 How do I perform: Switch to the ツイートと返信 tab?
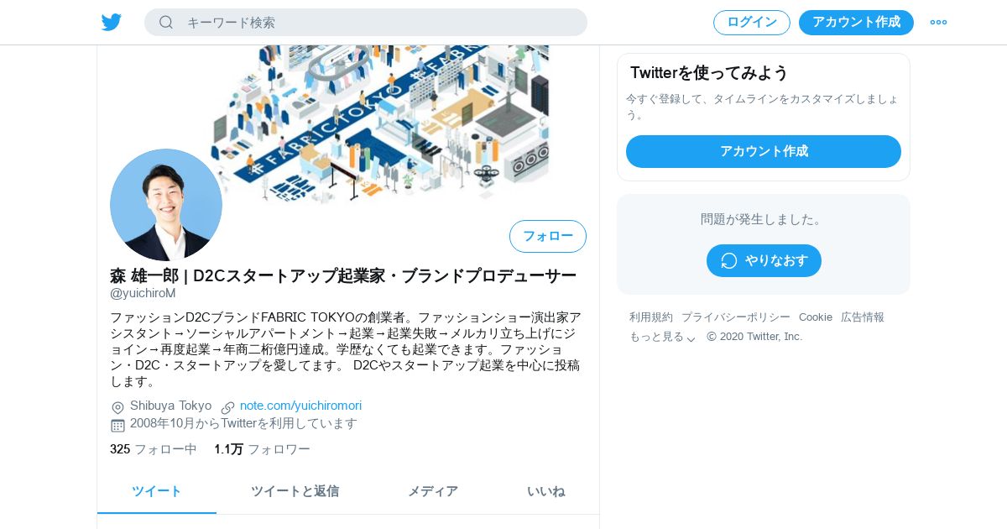click(295, 491)
